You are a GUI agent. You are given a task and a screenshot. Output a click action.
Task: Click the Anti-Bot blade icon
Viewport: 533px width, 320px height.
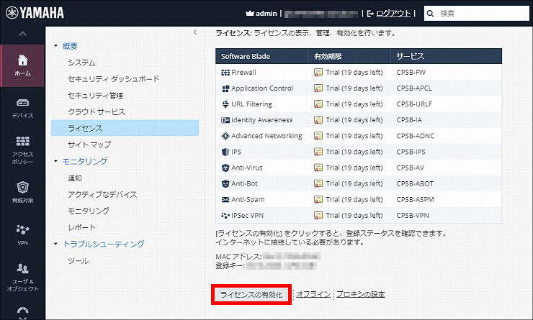[x=225, y=183]
